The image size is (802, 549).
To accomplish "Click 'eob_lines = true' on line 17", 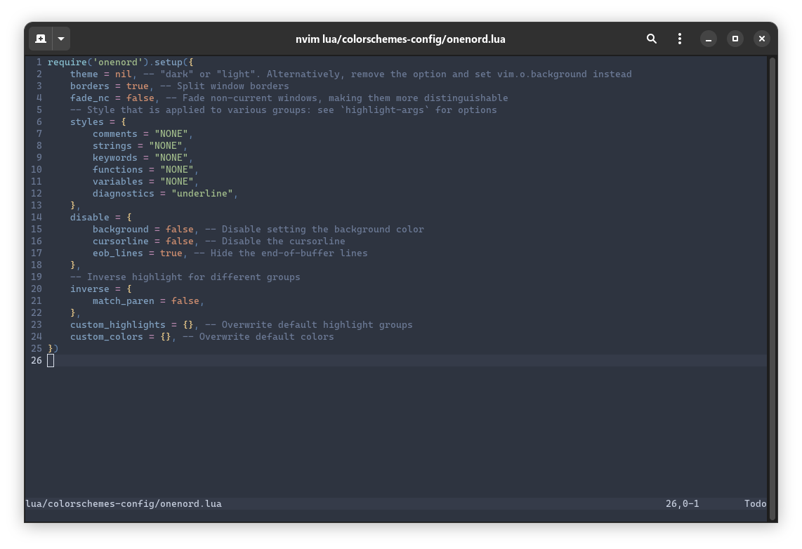I will pos(138,253).
